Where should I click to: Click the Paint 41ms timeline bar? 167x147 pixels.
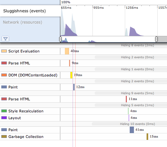click(x=132, y=130)
